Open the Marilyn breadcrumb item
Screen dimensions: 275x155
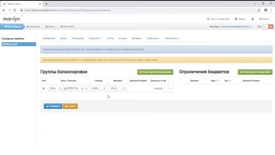coord(50,27)
